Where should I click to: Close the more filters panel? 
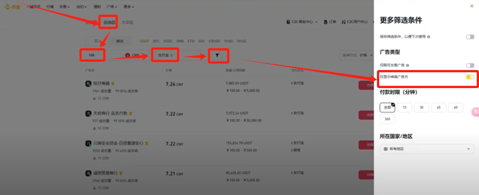click(x=472, y=6)
